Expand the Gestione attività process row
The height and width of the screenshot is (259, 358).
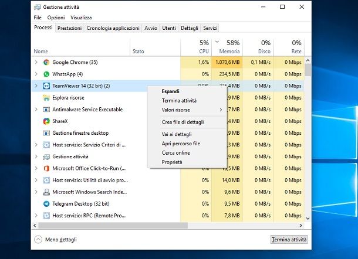click(x=36, y=156)
